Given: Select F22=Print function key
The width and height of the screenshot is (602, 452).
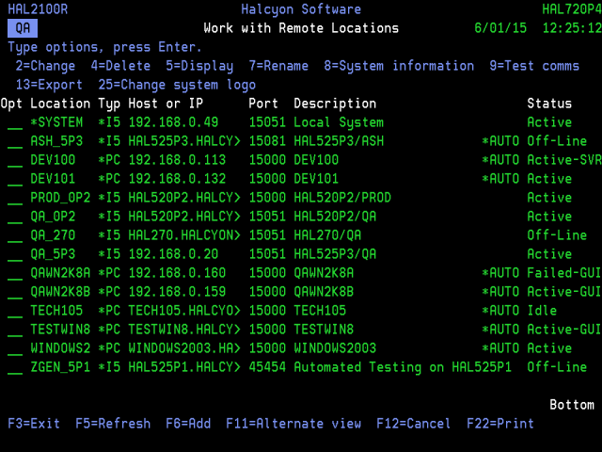Looking at the screenshot, I should click(500, 424).
